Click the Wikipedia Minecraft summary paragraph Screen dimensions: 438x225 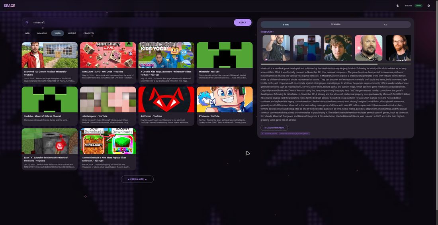pos(336,94)
